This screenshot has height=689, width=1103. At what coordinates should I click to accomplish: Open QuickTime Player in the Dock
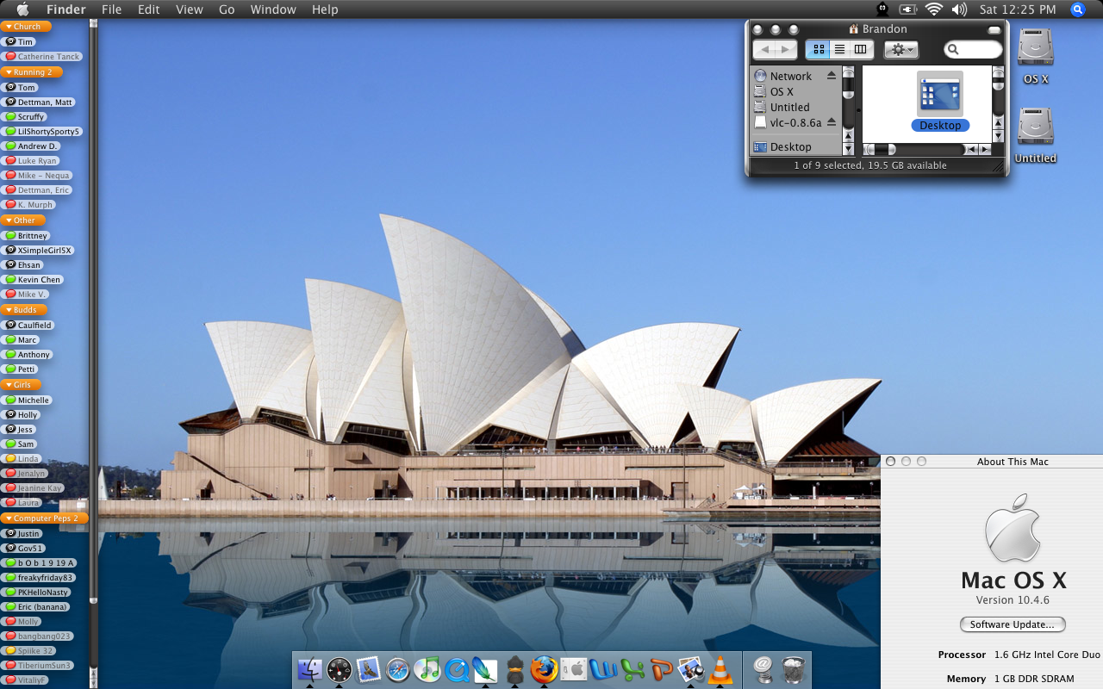tap(456, 669)
